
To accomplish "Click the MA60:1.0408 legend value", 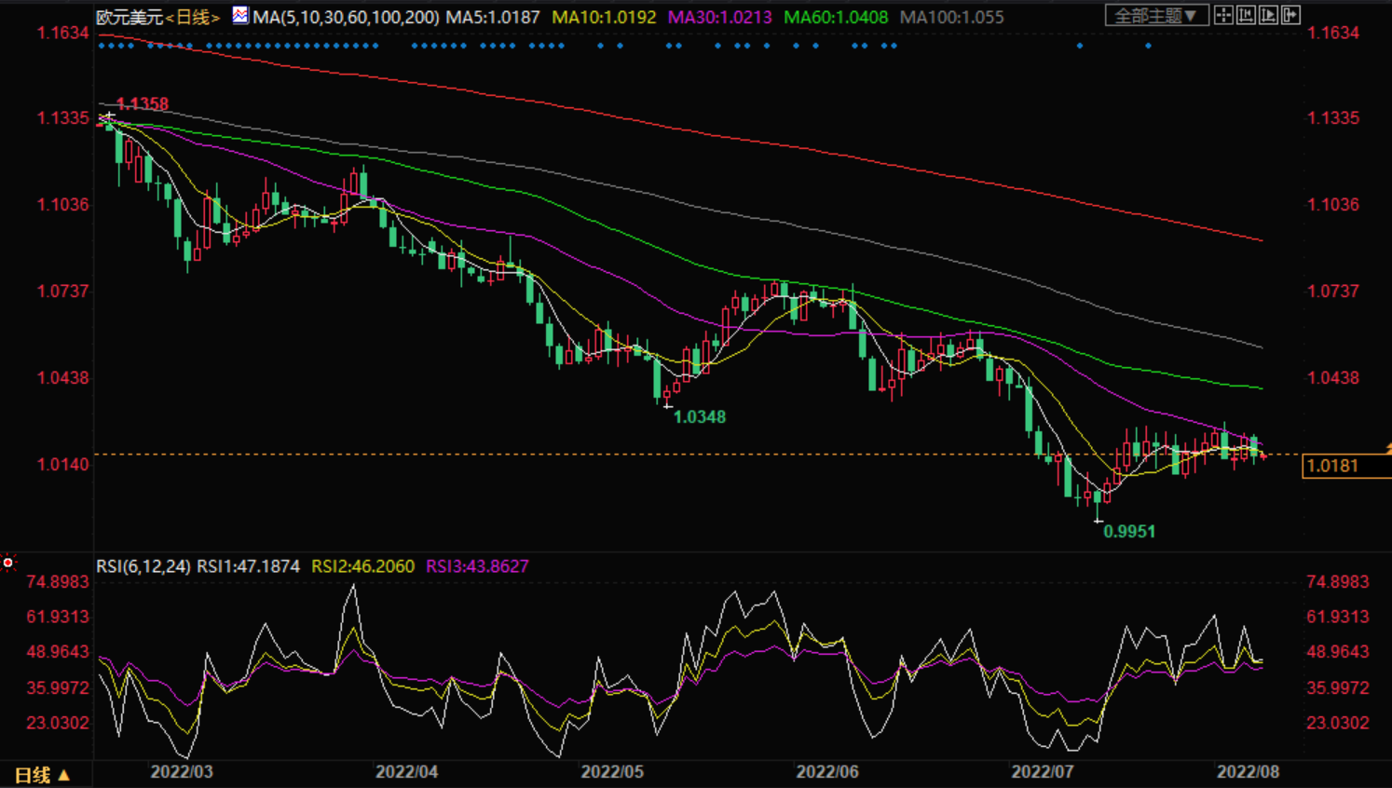I will tap(836, 17).
